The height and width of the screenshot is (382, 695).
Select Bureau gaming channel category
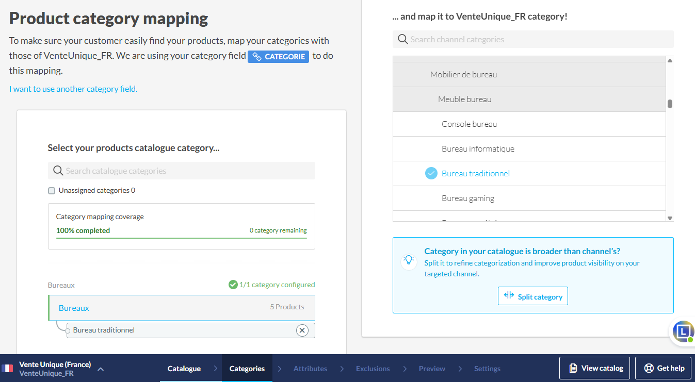point(468,198)
